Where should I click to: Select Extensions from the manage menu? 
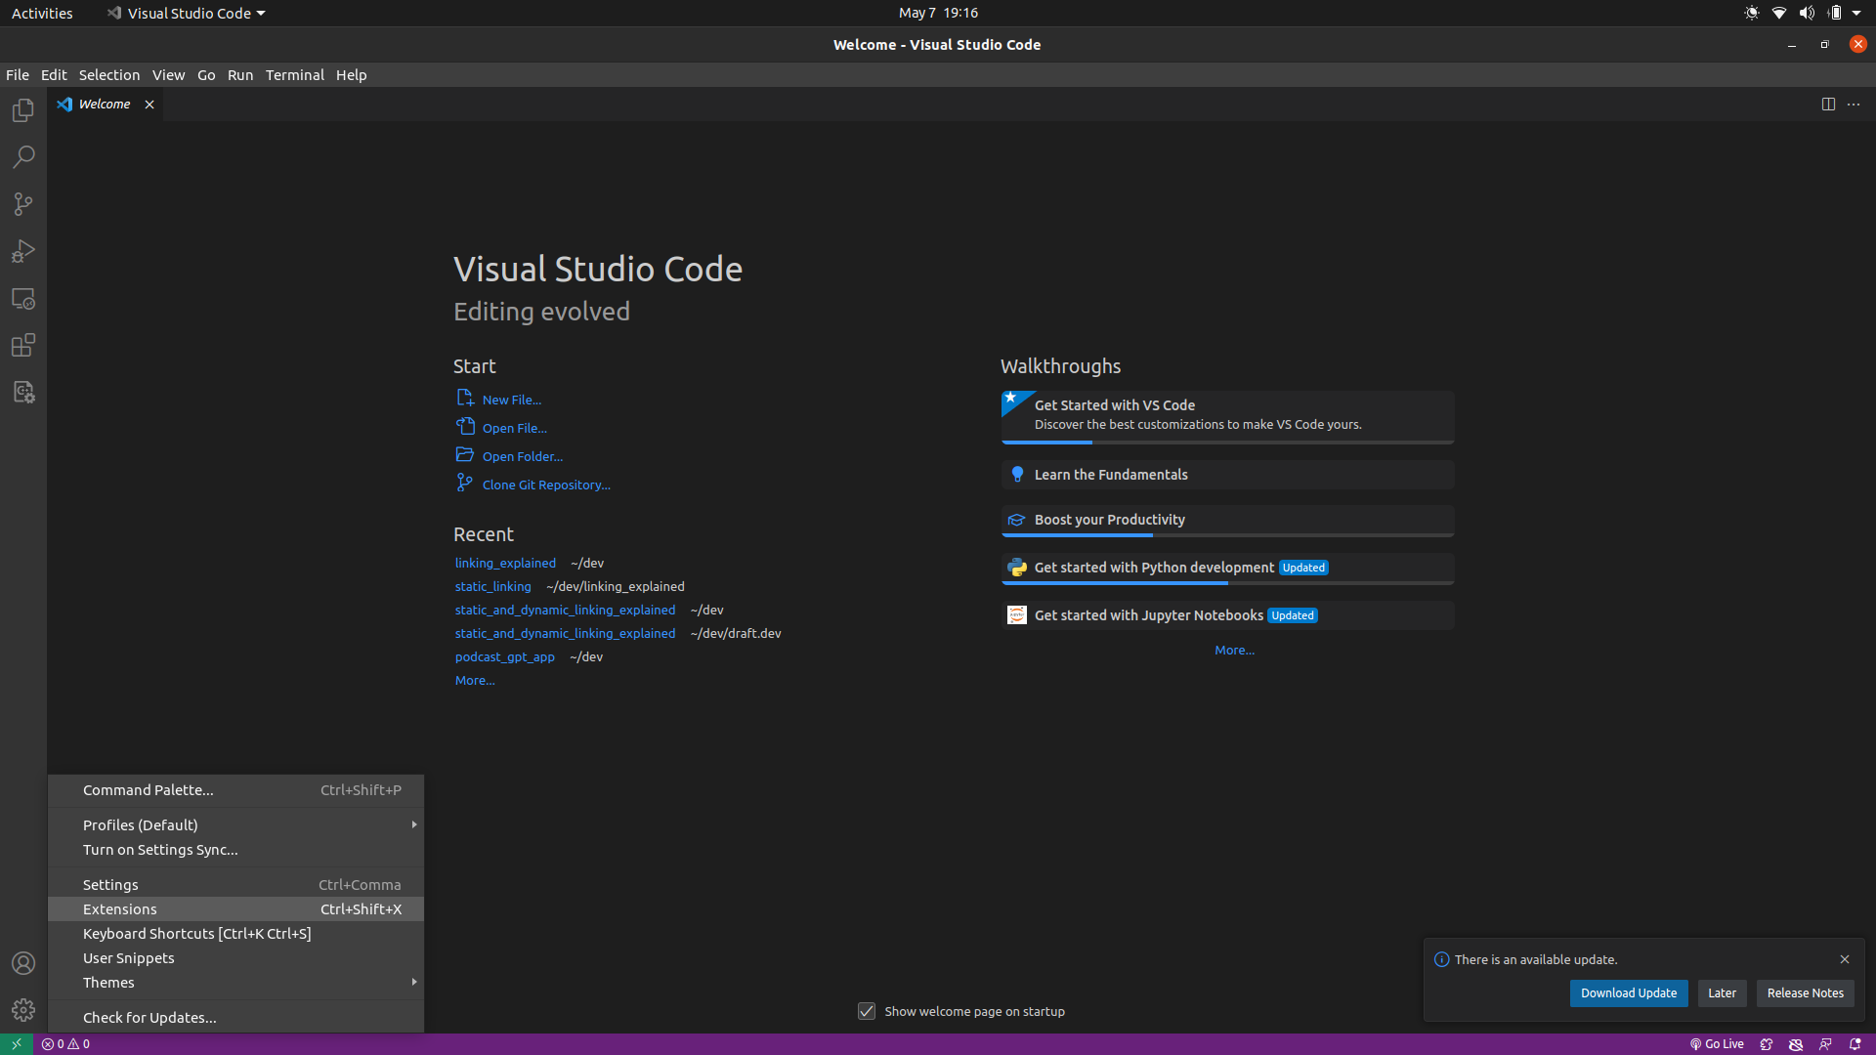(120, 909)
